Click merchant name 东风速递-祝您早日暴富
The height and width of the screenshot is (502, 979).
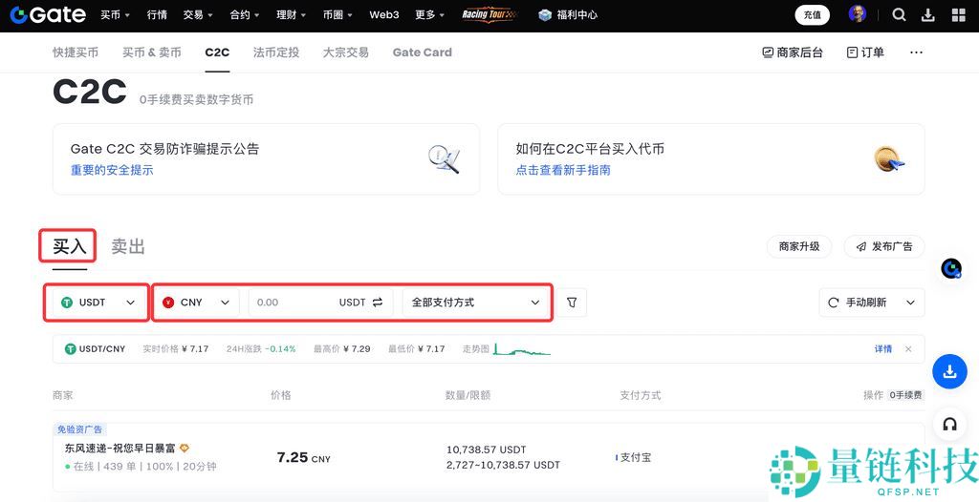click(x=120, y=449)
